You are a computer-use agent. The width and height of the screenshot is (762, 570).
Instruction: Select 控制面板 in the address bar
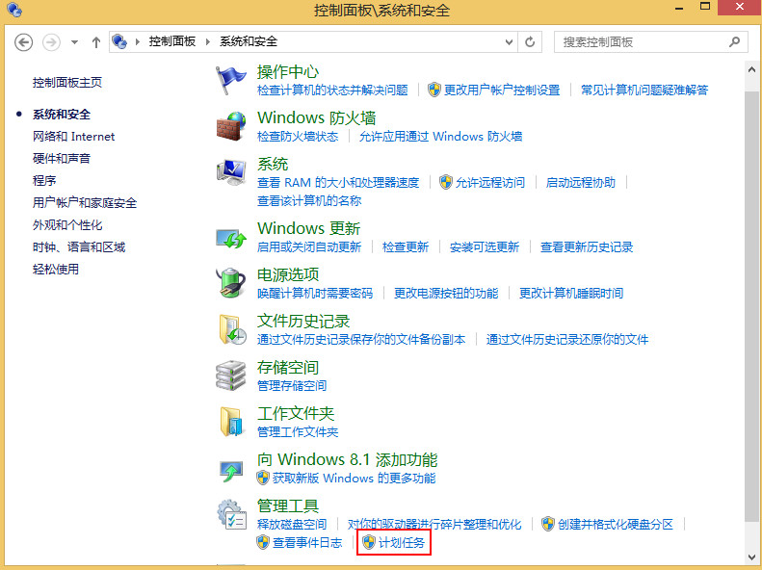click(x=172, y=41)
